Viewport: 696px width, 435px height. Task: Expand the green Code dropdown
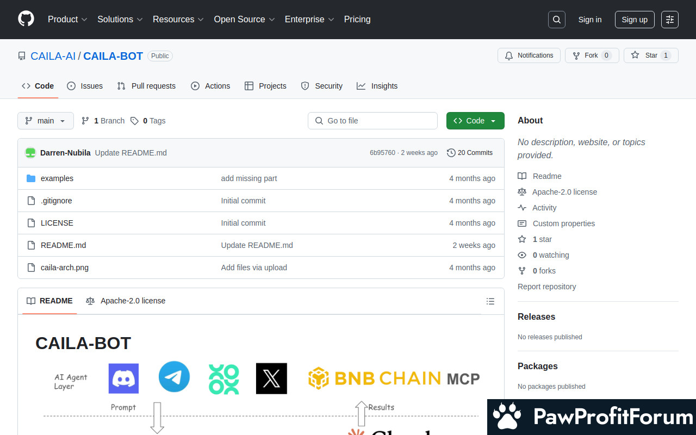(x=475, y=121)
